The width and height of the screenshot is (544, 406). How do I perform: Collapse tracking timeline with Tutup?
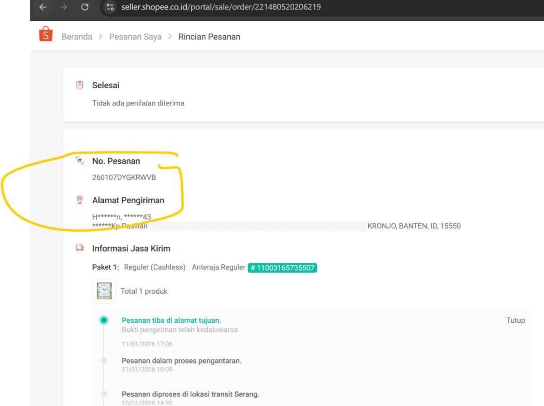point(515,320)
